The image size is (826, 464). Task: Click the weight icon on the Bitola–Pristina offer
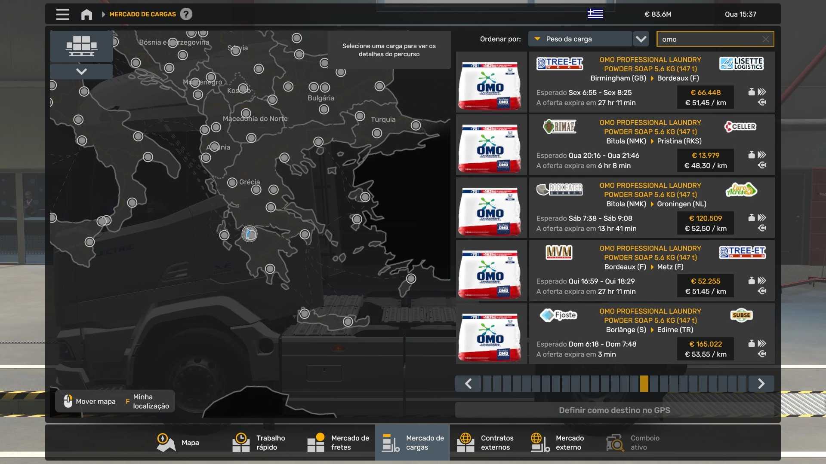752,155
